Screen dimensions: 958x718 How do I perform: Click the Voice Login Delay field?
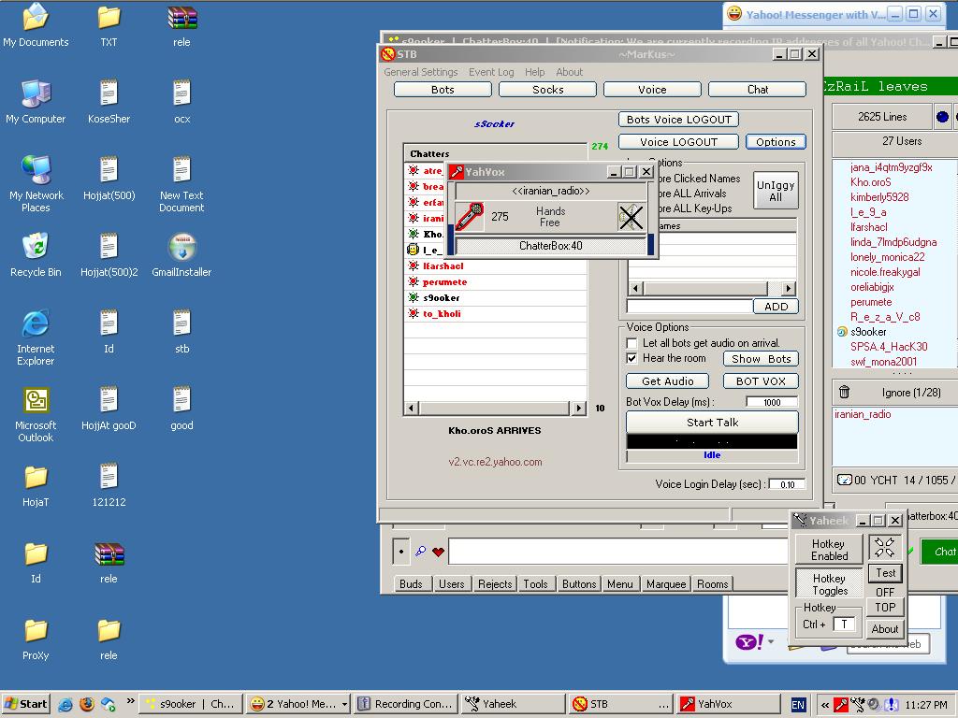787,484
